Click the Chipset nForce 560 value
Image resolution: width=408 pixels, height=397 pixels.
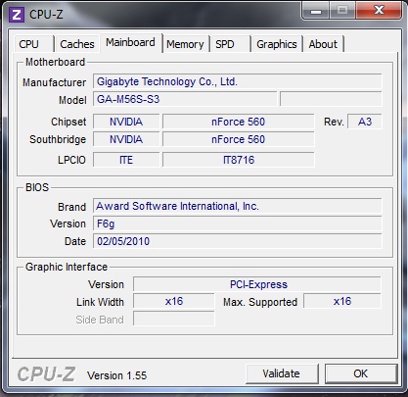(x=238, y=122)
